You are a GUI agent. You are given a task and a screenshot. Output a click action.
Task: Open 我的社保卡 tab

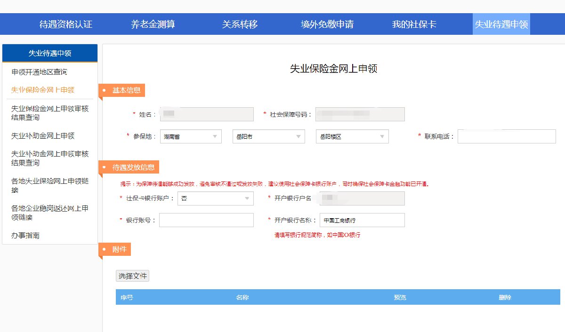point(414,24)
